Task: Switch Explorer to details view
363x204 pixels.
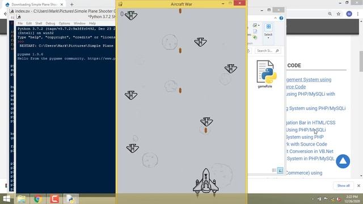Action: tap(274, 171)
